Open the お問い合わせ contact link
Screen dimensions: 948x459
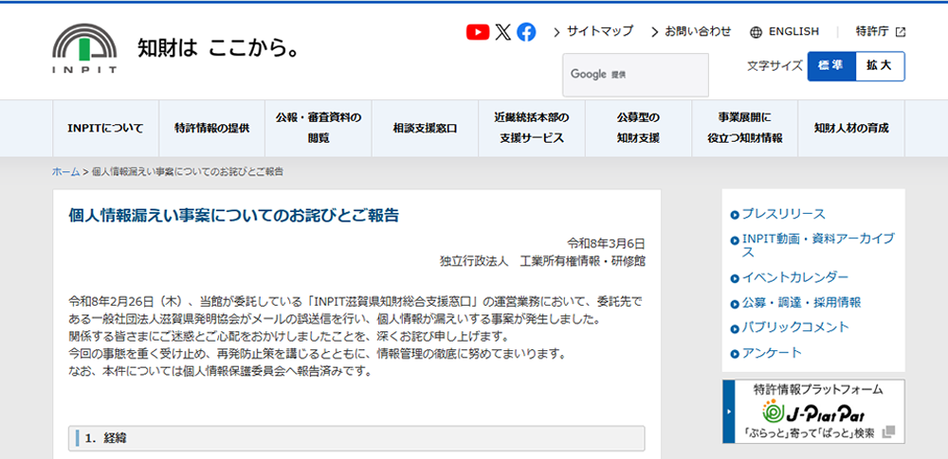point(697,31)
